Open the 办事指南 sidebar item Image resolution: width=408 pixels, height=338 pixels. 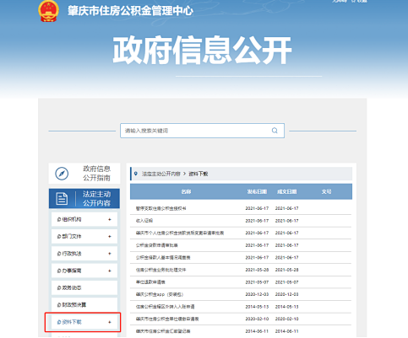click(x=84, y=271)
